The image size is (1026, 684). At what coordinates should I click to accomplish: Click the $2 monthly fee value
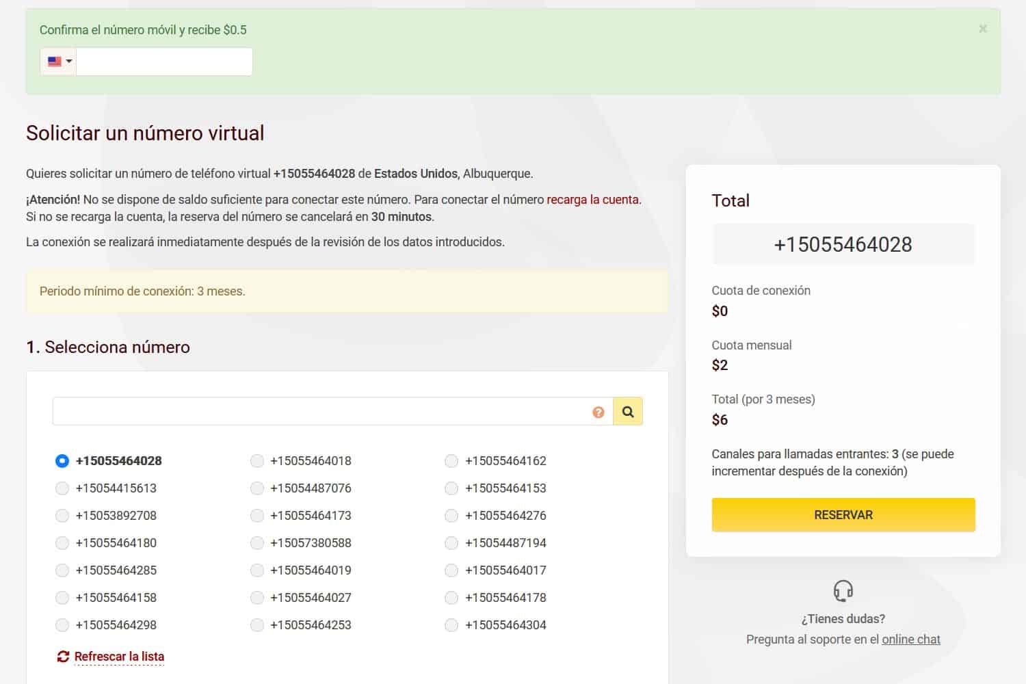coord(720,365)
